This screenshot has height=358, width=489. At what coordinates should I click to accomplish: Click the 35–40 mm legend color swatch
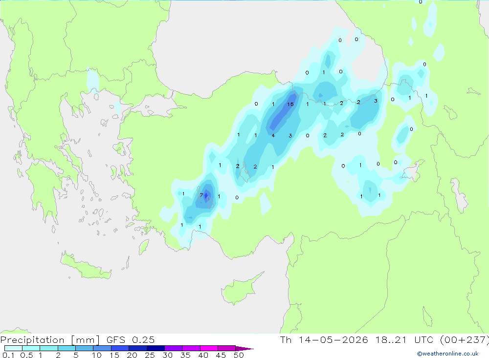pyautogui.click(x=191, y=348)
